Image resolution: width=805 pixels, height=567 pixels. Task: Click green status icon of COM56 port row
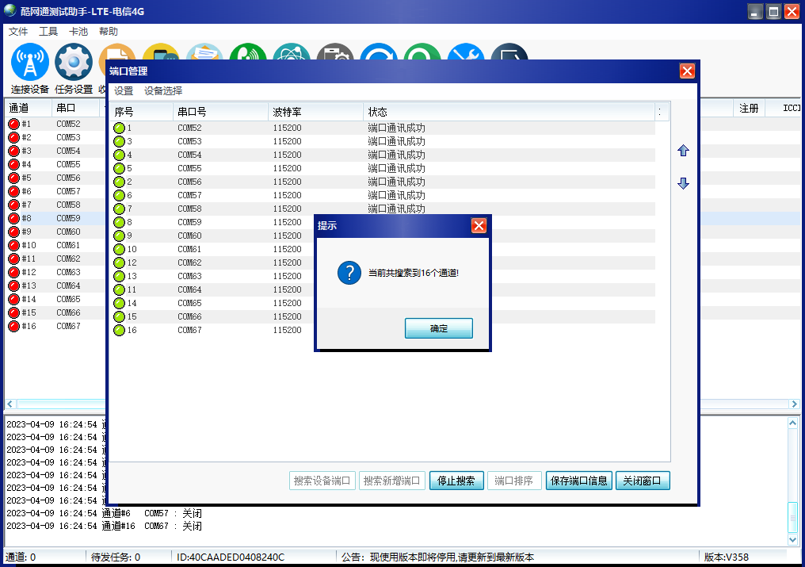click(x=119, y=182)
